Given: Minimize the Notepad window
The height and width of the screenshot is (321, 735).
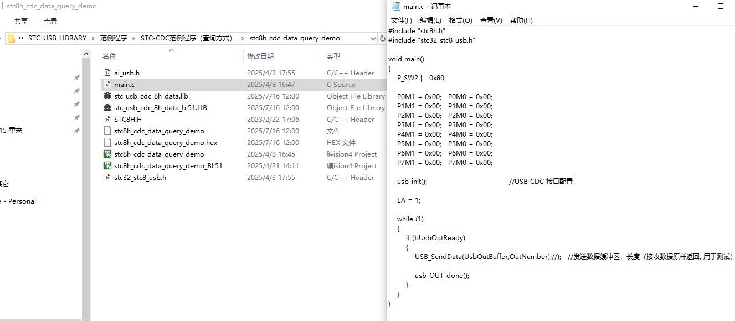Looking at the screenshot, I should [696, 6].
